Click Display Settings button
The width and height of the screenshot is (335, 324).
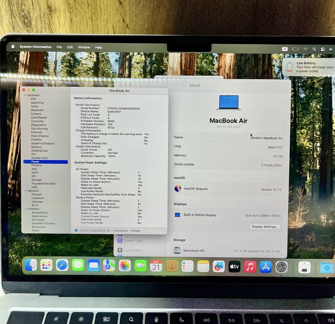[x=265, y=227]
